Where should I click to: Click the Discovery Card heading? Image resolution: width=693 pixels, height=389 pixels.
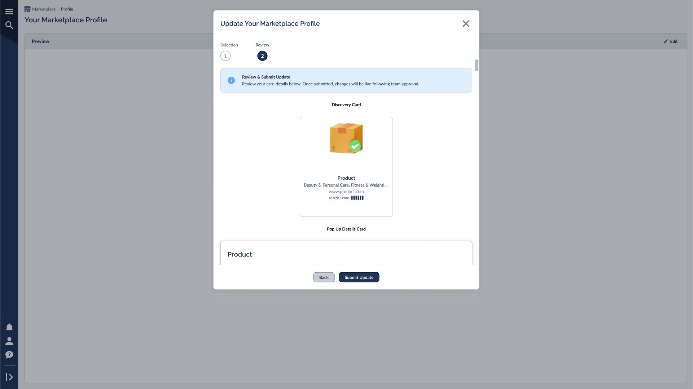346,105
